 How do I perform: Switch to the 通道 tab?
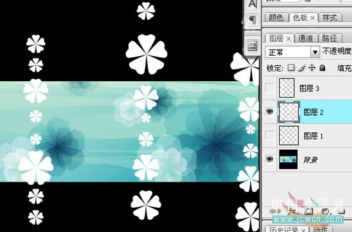[x=306, y=38]
